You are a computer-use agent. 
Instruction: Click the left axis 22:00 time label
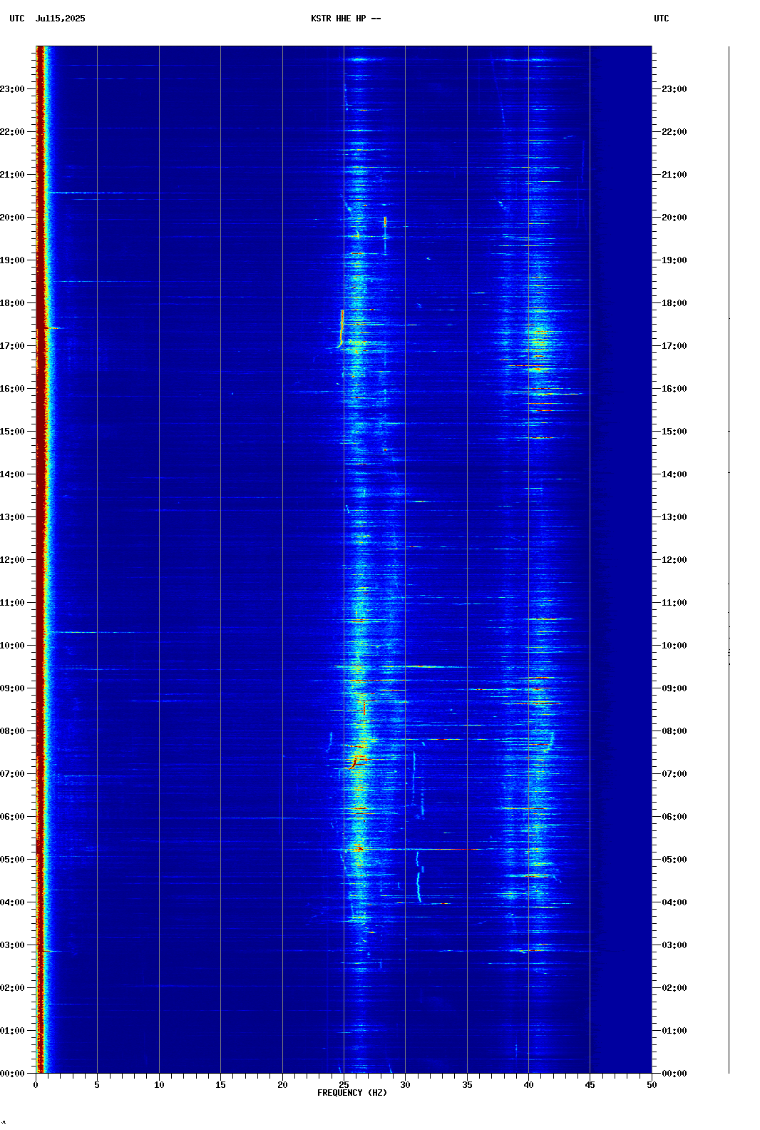[12, 132]
